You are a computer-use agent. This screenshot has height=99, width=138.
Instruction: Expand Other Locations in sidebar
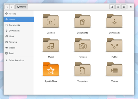click(x=19, y=60)
